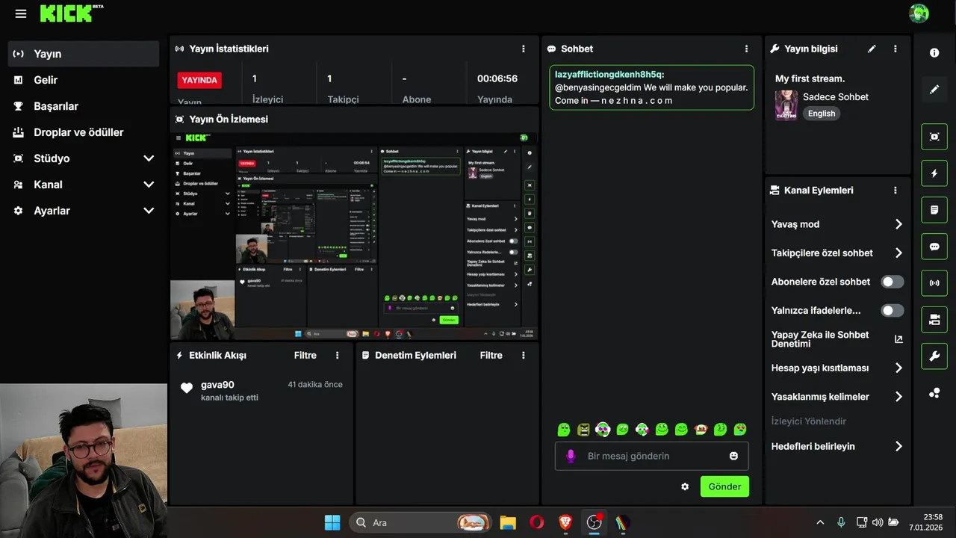The image size is (956, 538).
Task: Insert the first green blob emote
Action: (564, 430)
